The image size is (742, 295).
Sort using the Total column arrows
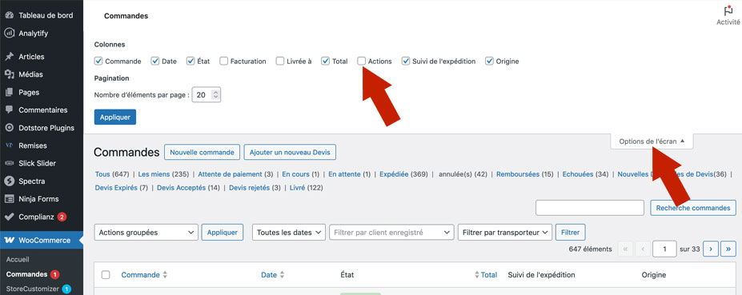[x=477, y=275]
